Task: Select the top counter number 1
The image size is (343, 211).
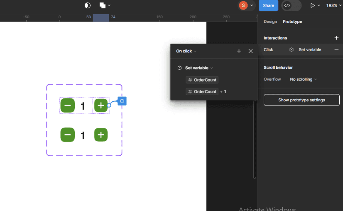Action: click(83, 106)
